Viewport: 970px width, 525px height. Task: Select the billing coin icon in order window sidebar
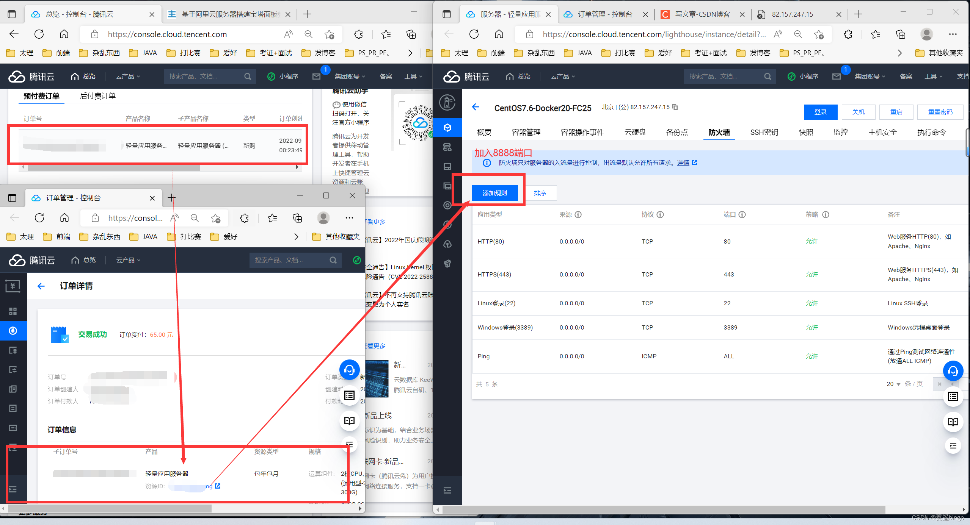pyautogui.click(x=13, y=331)
